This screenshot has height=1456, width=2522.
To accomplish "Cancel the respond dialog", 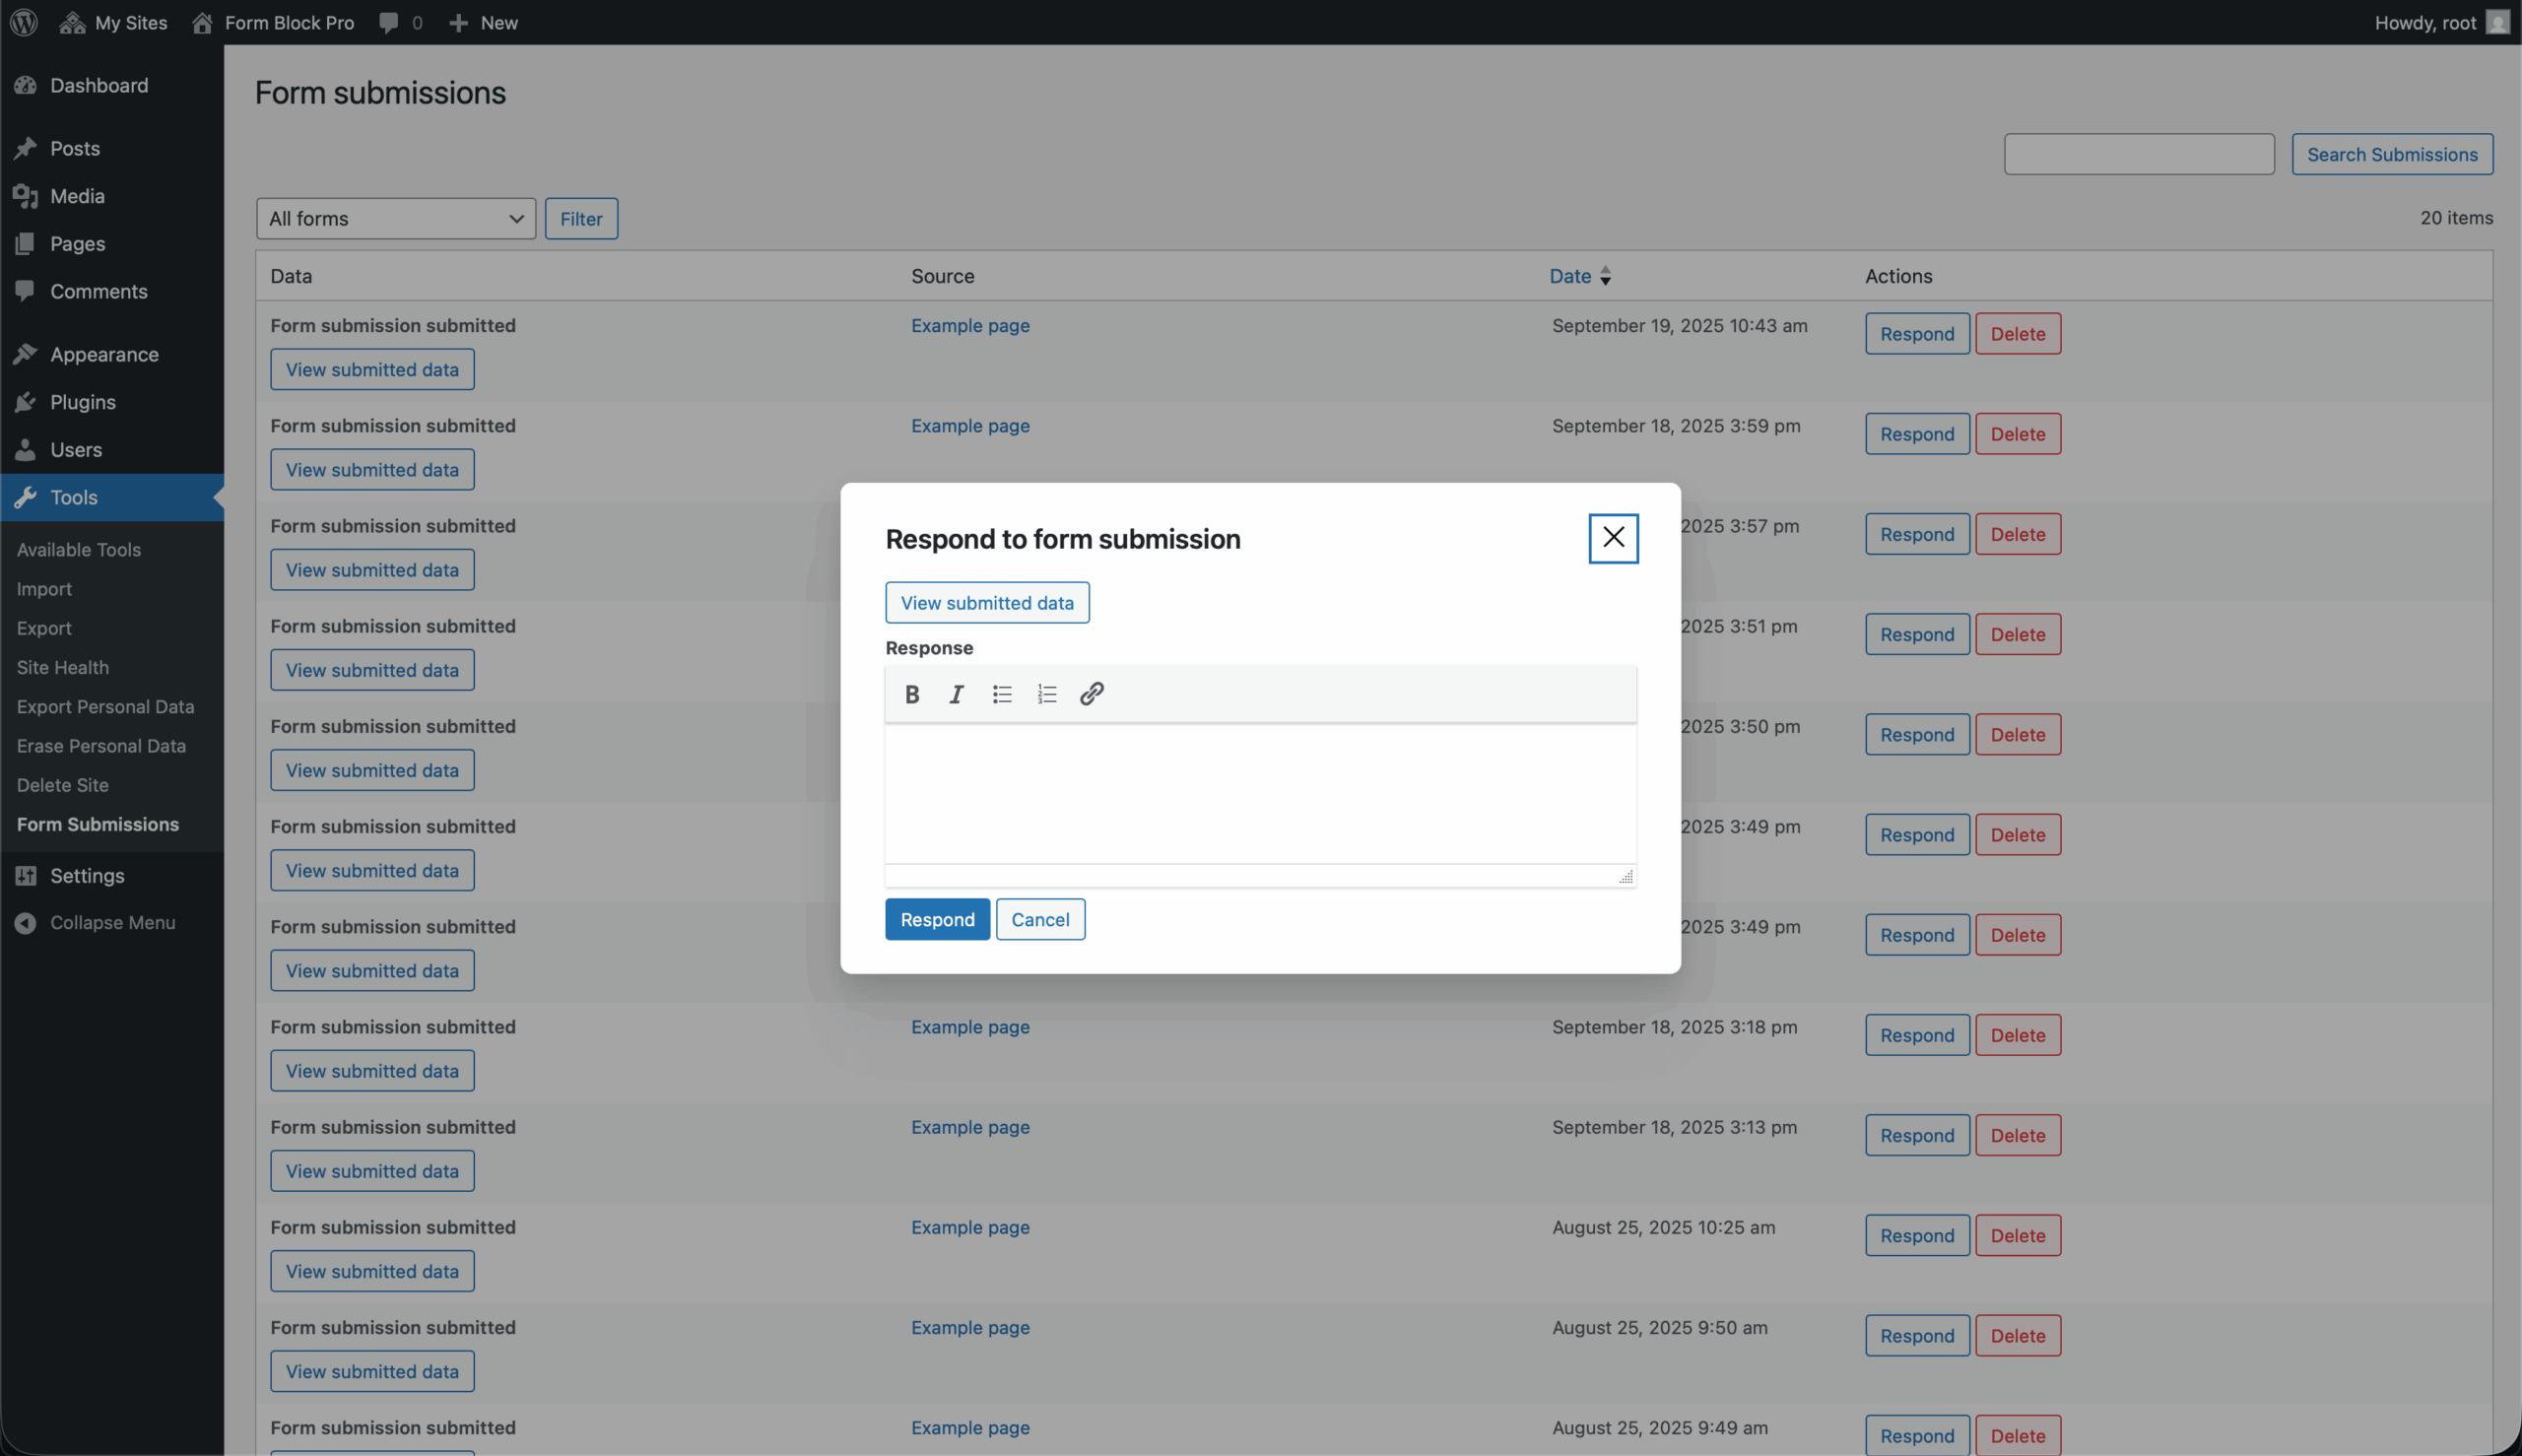I will point(1040,918).
